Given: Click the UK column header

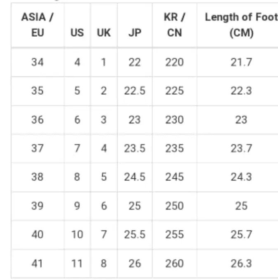Looking at the screenshot, I should pyautogui.click(x=104, y=33).
